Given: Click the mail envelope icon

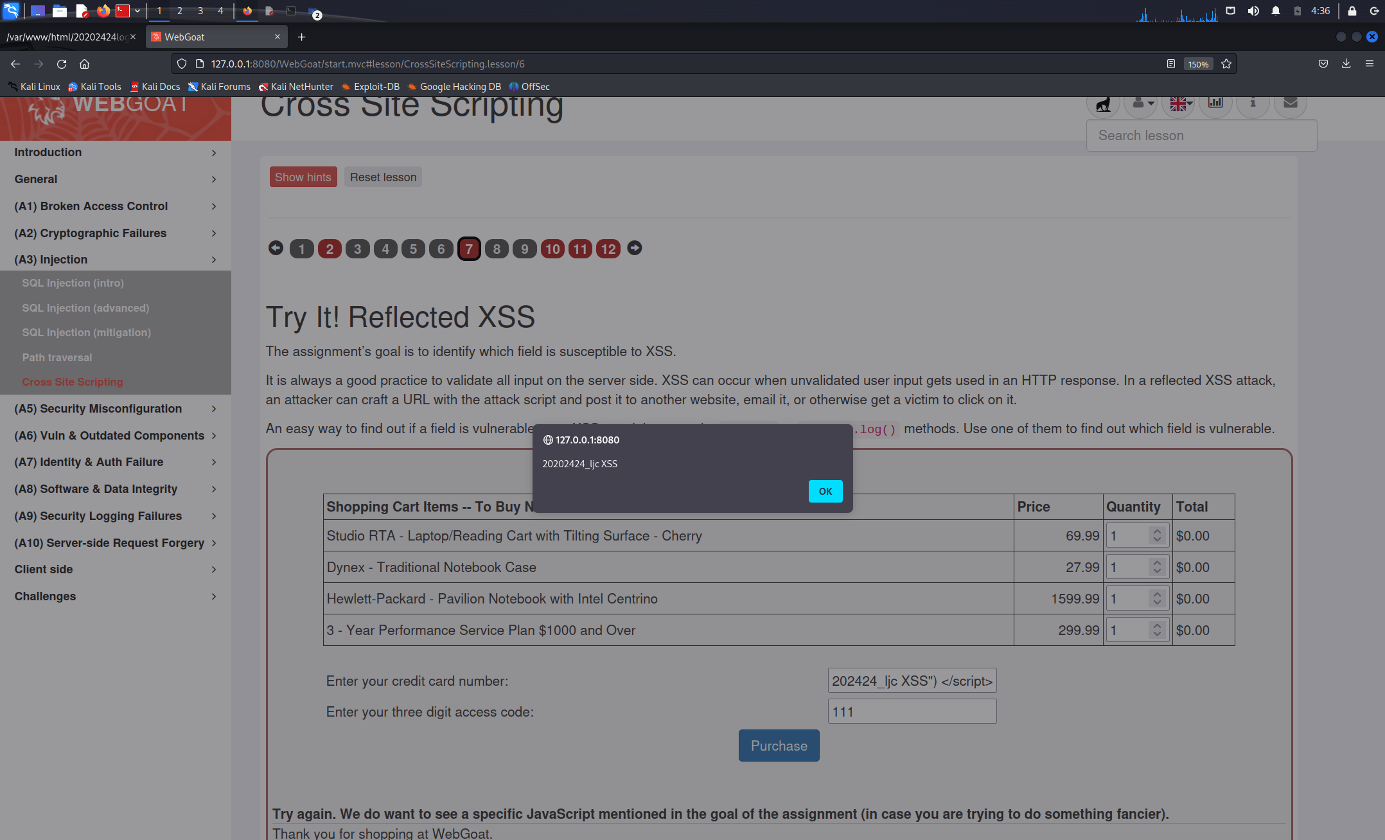Looking at the screenshot, I should pyautogui.click(x=1291, y=103).
